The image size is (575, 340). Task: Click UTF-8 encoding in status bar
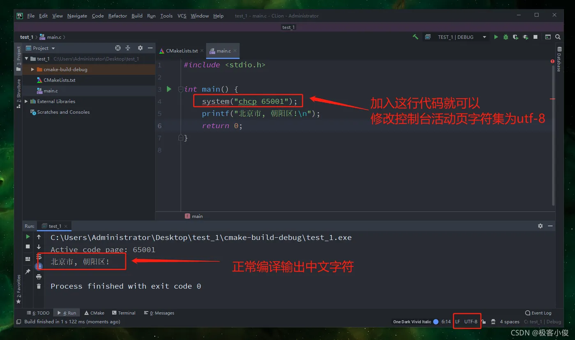pyautogui.click(x=471, y=322)
